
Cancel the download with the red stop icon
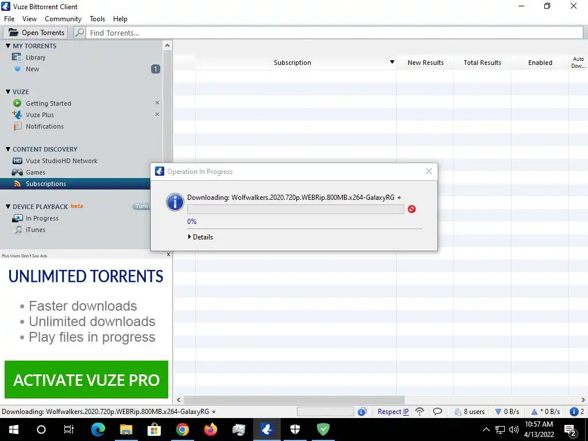point(411,209)
